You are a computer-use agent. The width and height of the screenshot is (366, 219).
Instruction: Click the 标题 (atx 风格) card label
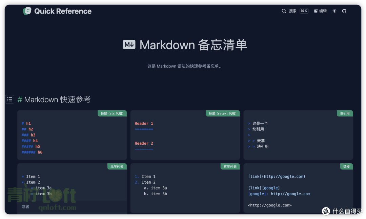click(x=112, y=113)
